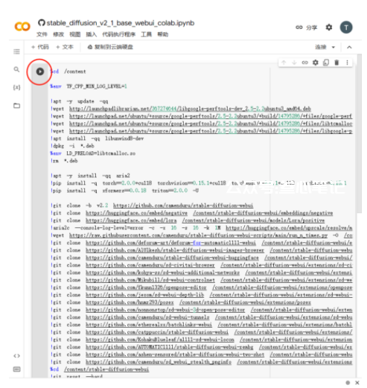Click the !apt -y install -qq aria2 line

click(x=90, y=176)
